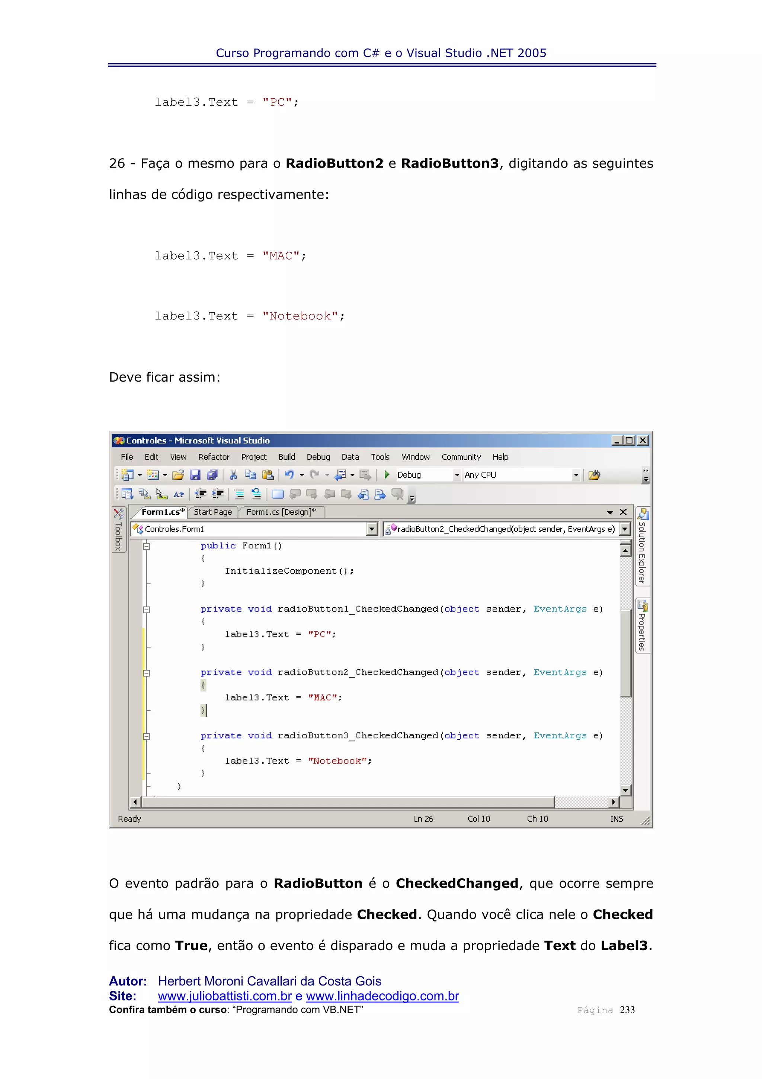Switch to the Start Page tab
The image size is (762, 1079).
click(x=213, y=512)
